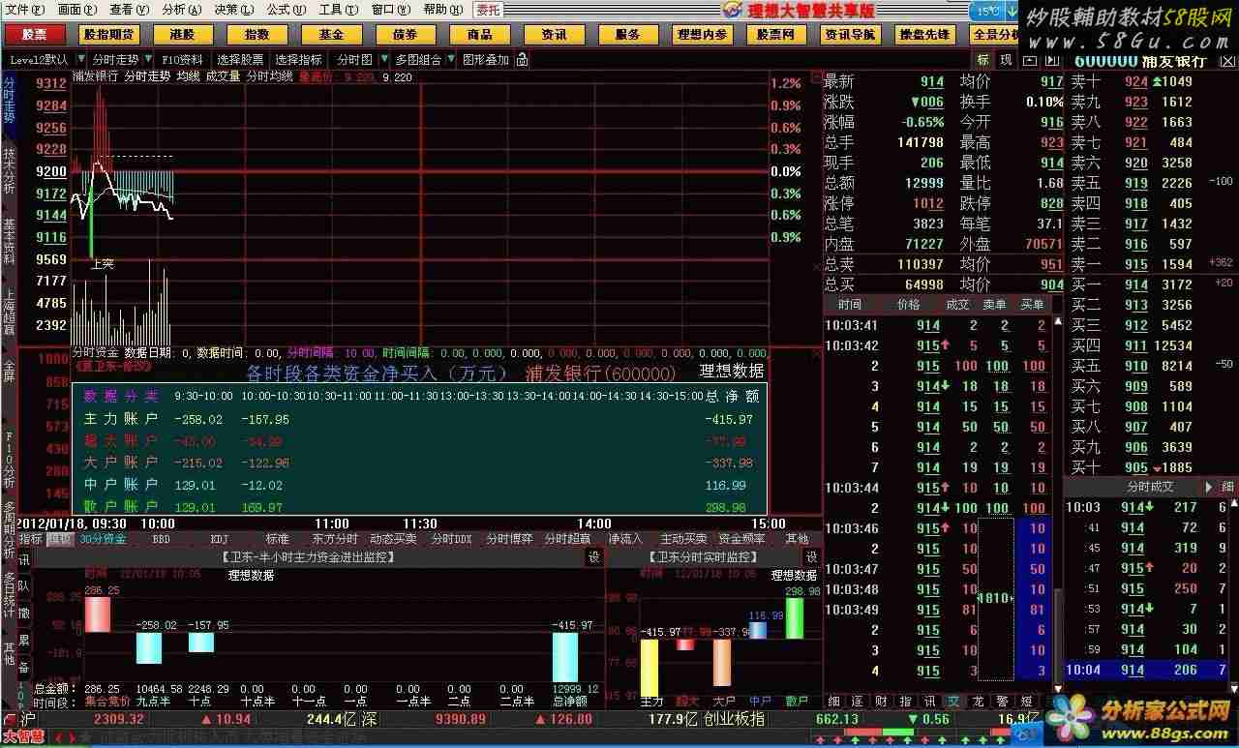Screen dimensions: 1239x748
Task: Switch to the 净流入 indicator tab
Action: [625, 539]
